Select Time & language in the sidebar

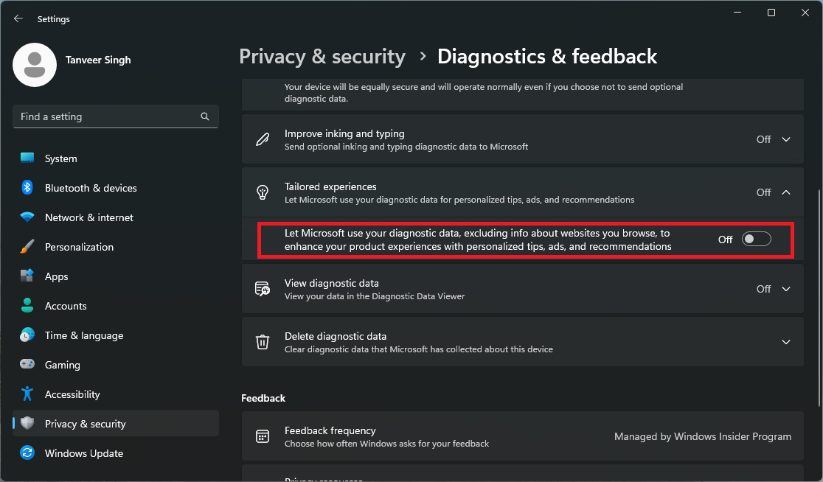coord(83,335)
